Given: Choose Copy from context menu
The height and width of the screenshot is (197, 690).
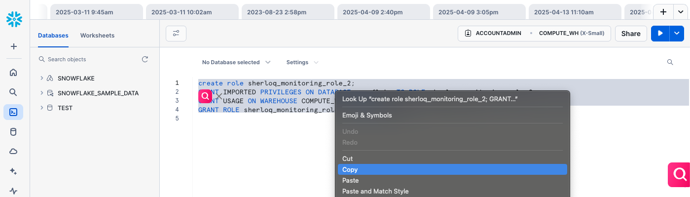Looking at the screenshot, I should tap(452, 169).
